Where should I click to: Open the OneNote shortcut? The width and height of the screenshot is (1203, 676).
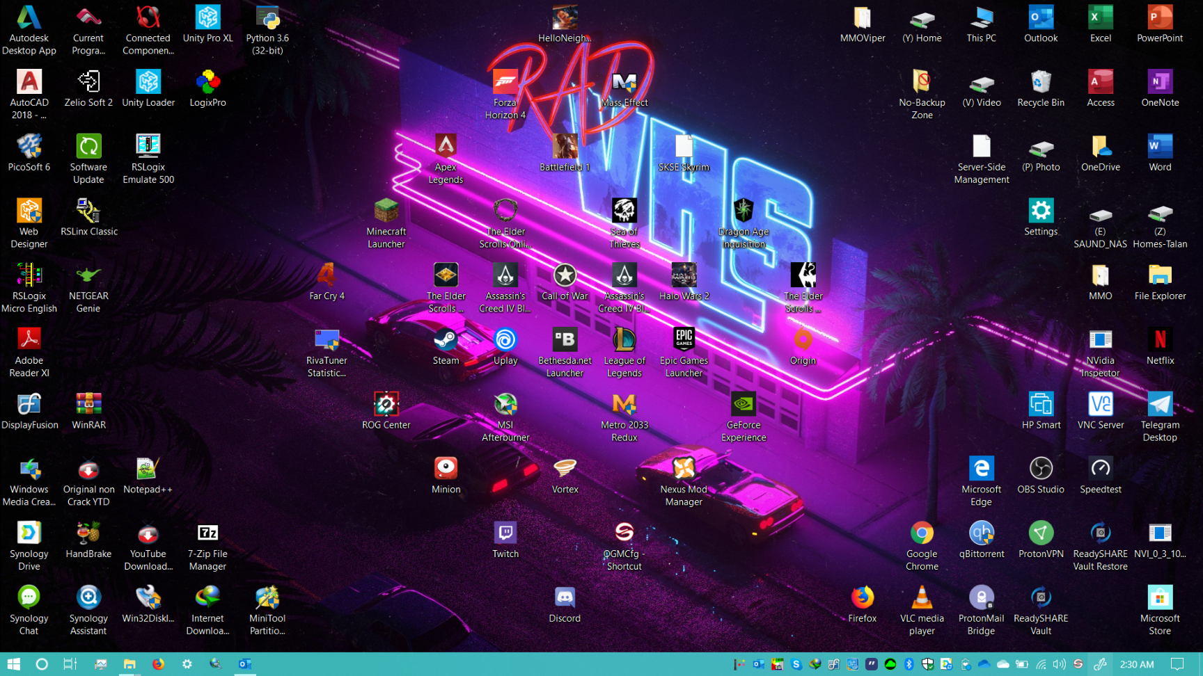pos(1160,88)
